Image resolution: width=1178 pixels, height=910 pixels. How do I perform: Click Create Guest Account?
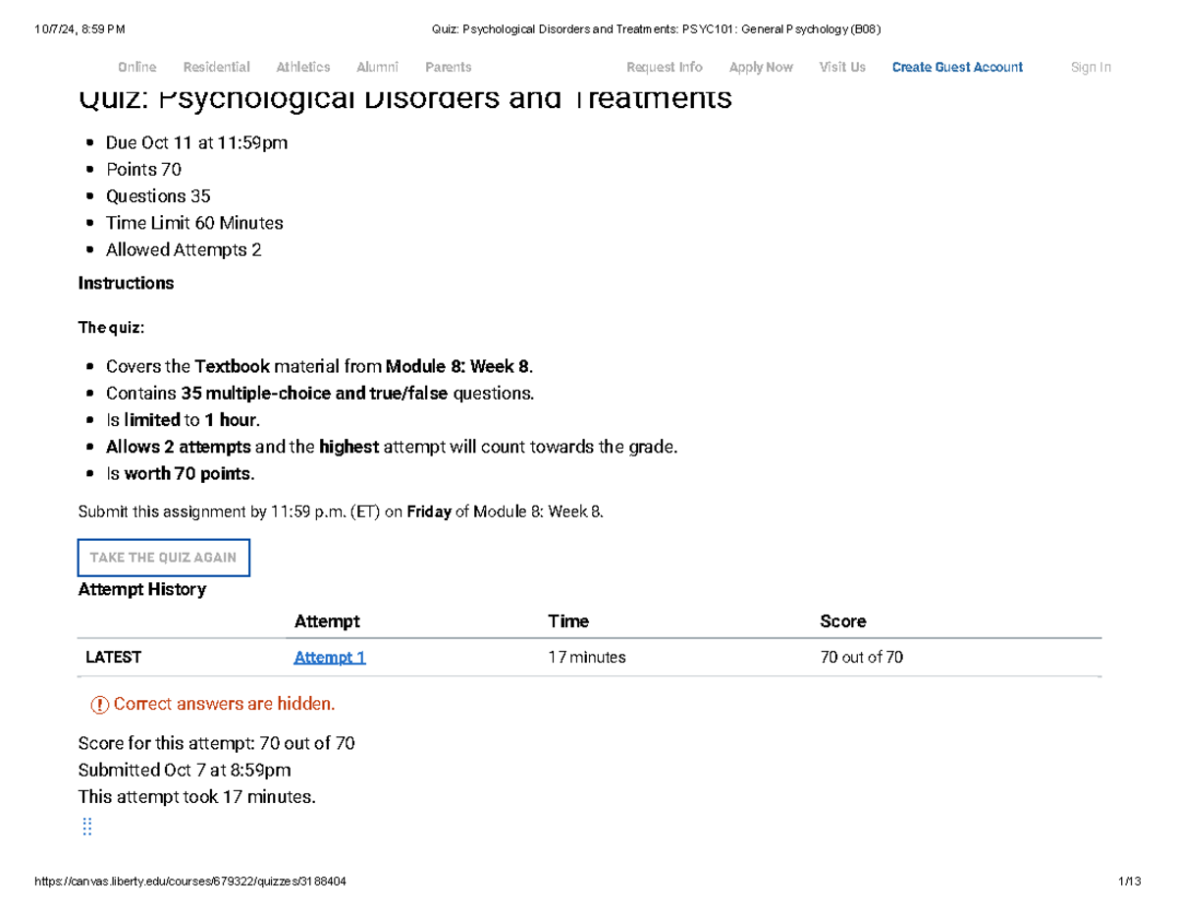(x=957, y=68)
